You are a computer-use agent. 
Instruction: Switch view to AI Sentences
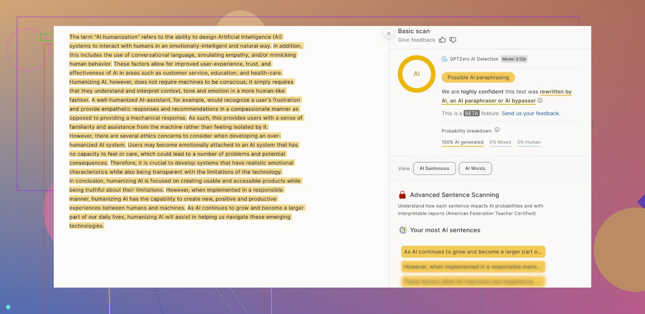pyautogui.click(x=434, y=169)
